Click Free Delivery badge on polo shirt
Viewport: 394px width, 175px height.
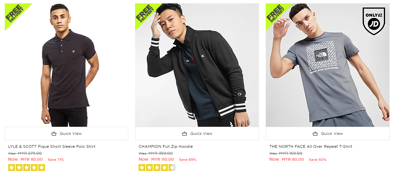pyautogui.click(x=14, y=13)
